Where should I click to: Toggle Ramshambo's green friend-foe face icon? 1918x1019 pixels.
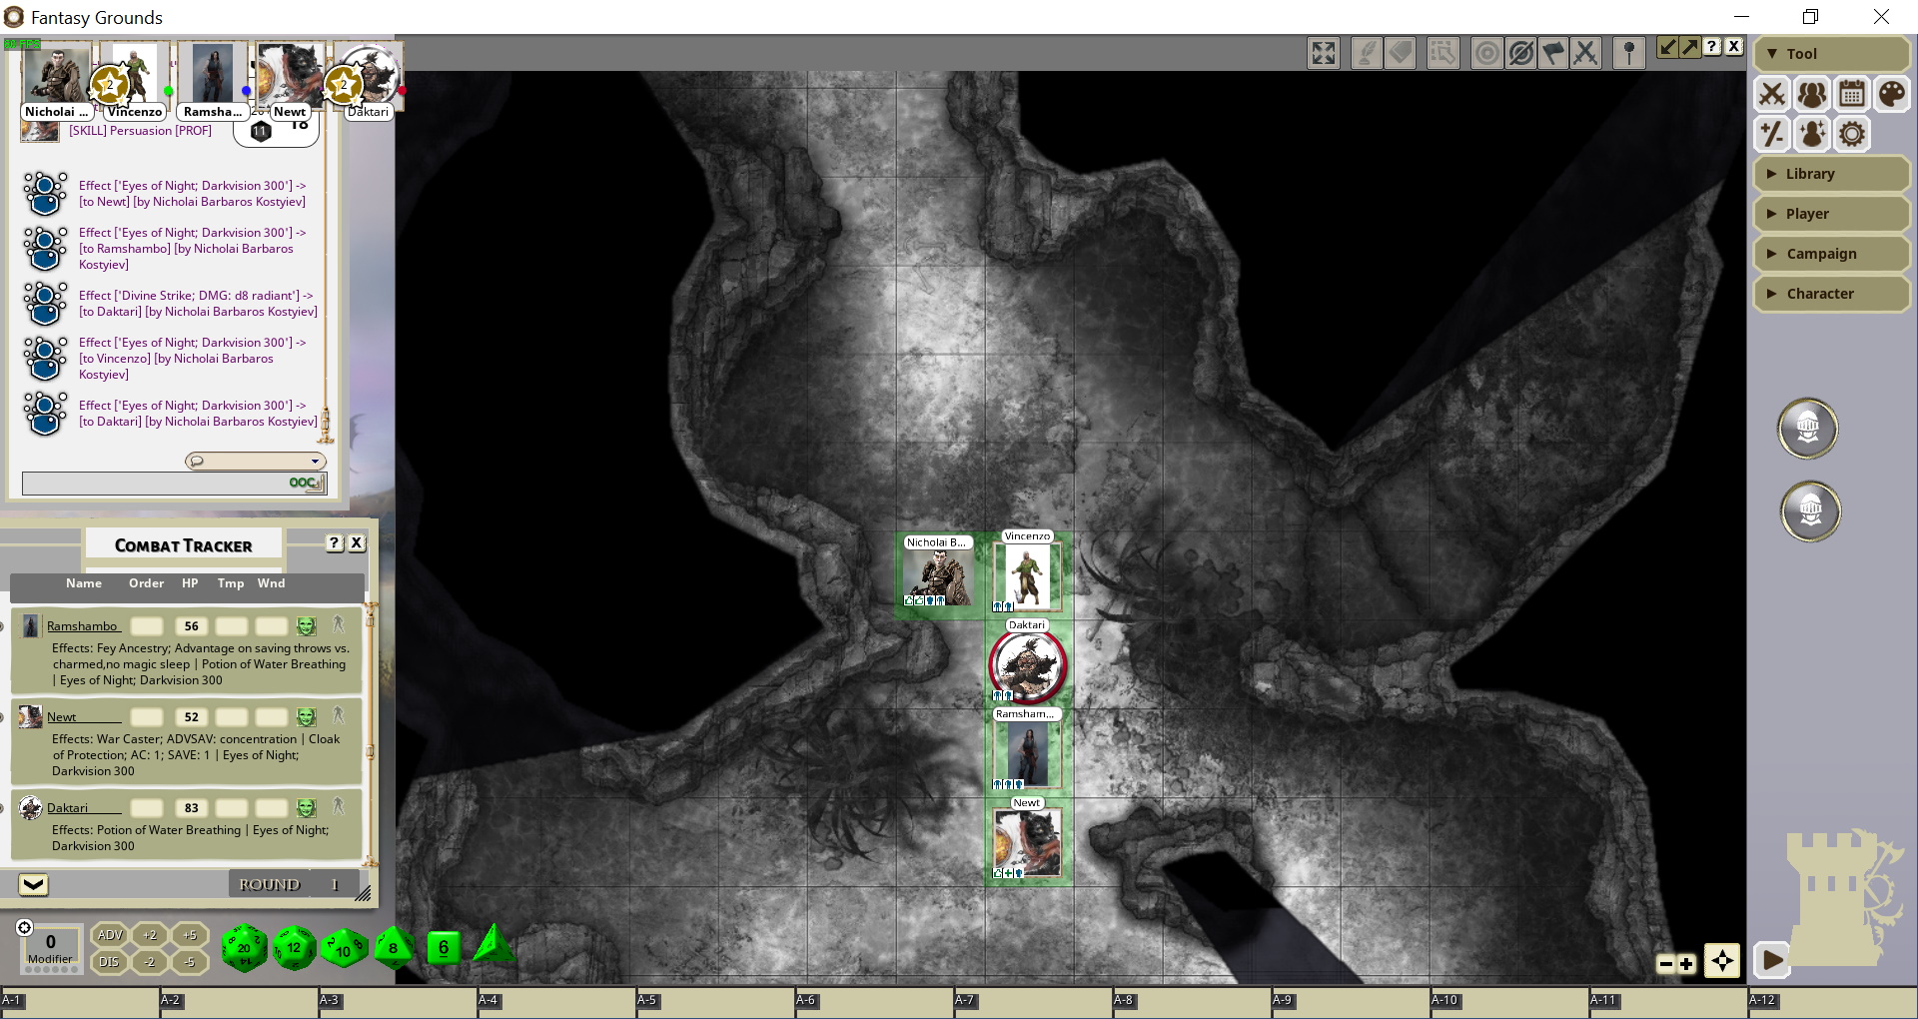[x=307, y=626]
